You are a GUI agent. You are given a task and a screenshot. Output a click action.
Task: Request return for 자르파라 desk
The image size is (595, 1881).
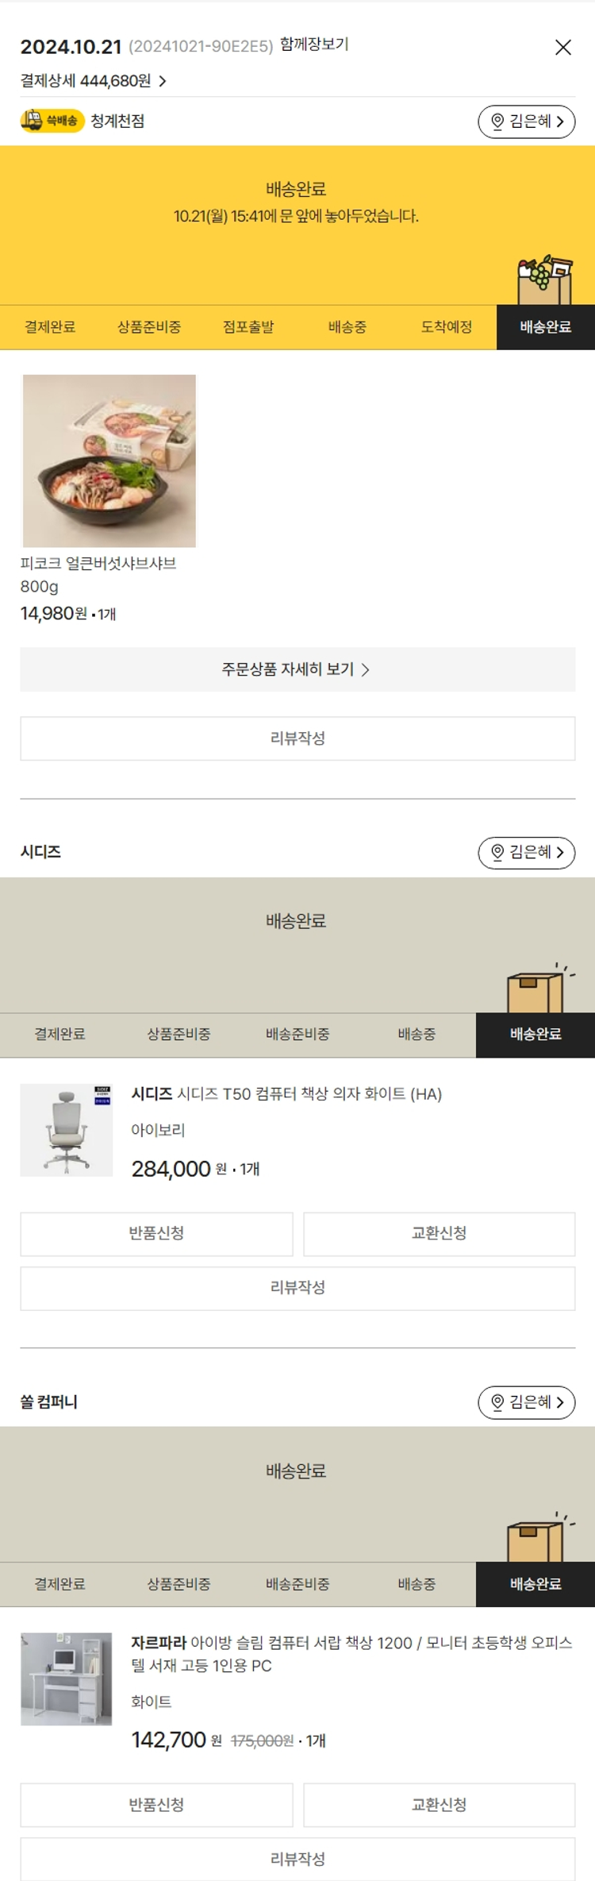click(x=156, y=1805)
